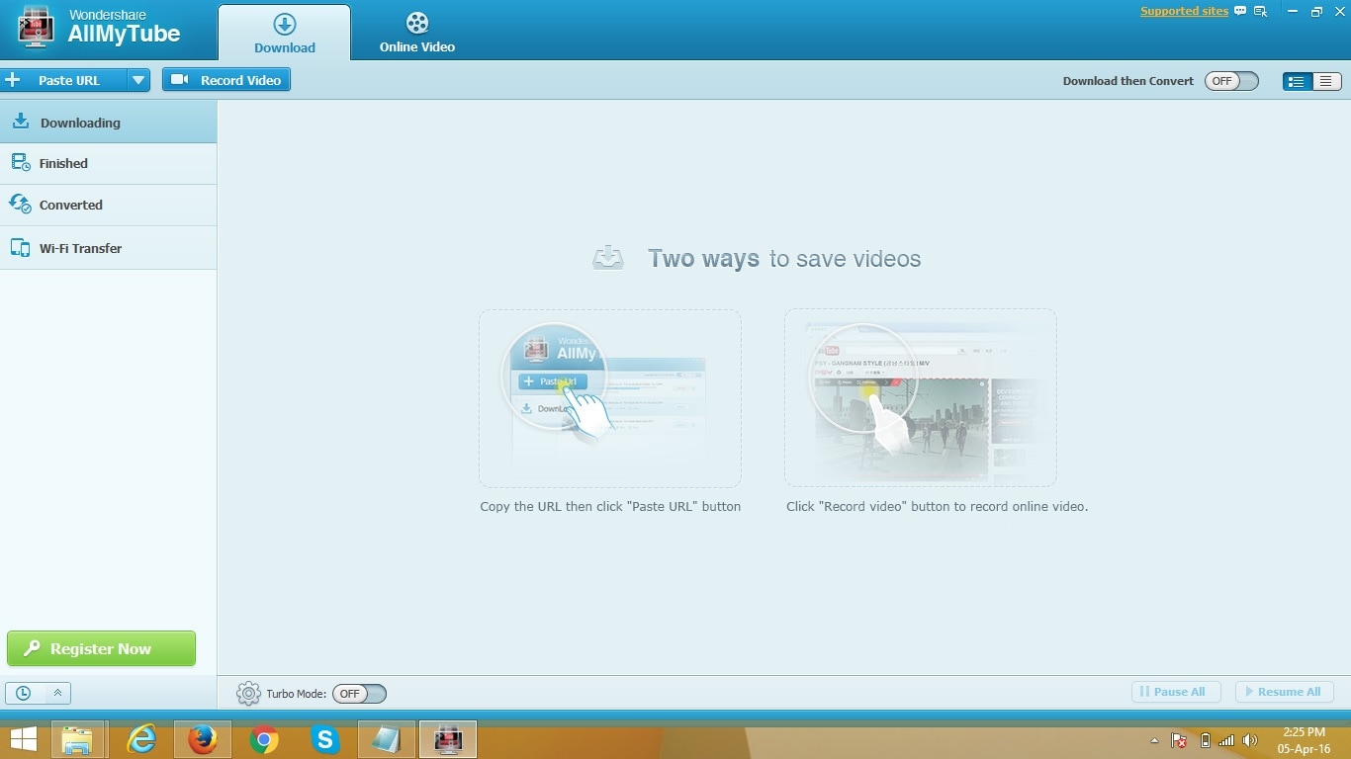1351x759 pixels.
Task: Switch to the Online Video tab
Action: (417, 33)
